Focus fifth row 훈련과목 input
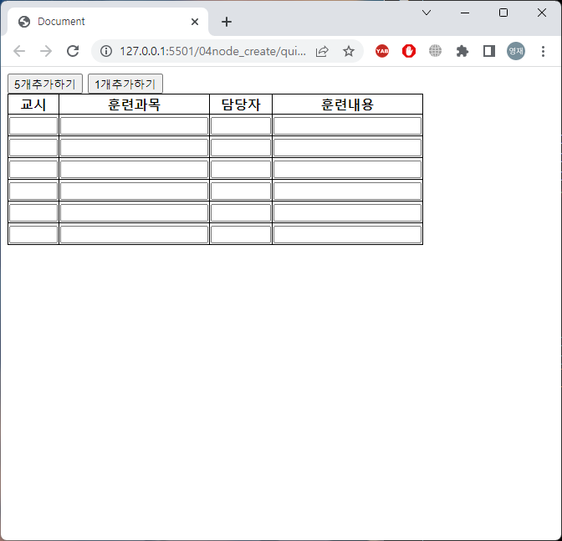The image size is (562, 541). click(134, 213)
